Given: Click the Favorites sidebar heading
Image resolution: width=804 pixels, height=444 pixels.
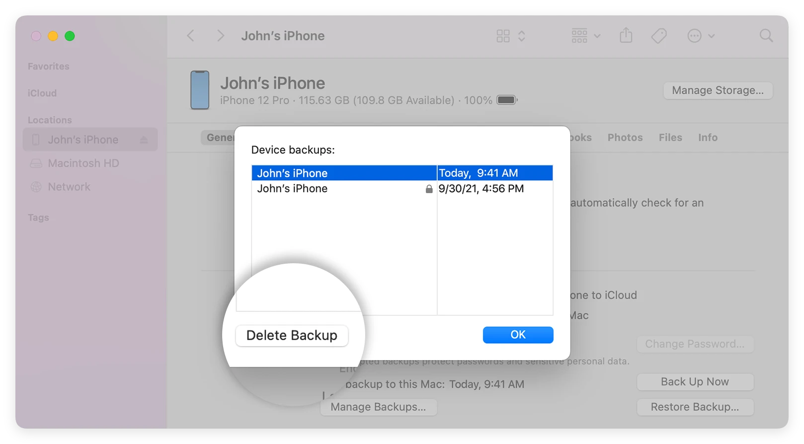Looking at the screenshot, I should tap(48, 66).
